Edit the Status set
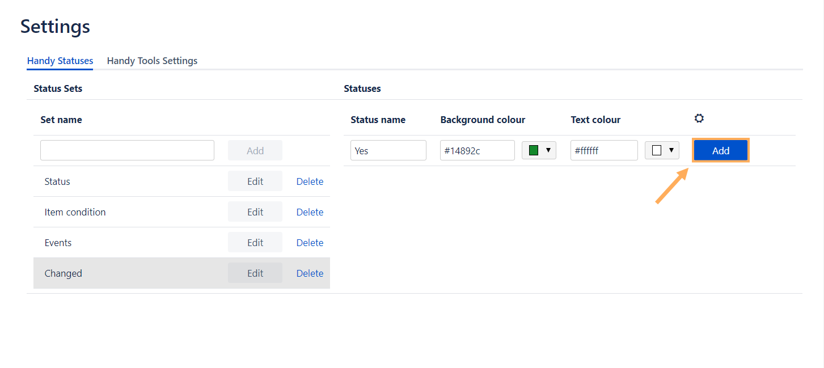Screen dimensions: 824x368 click(x=255, y=181)
